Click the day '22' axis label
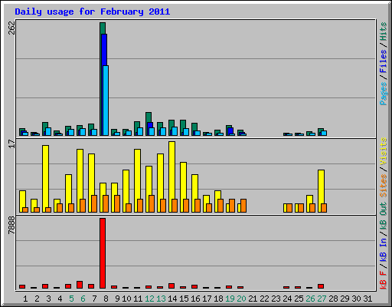Viewport: 392px width, 307px height. click(x=264, y=299)
